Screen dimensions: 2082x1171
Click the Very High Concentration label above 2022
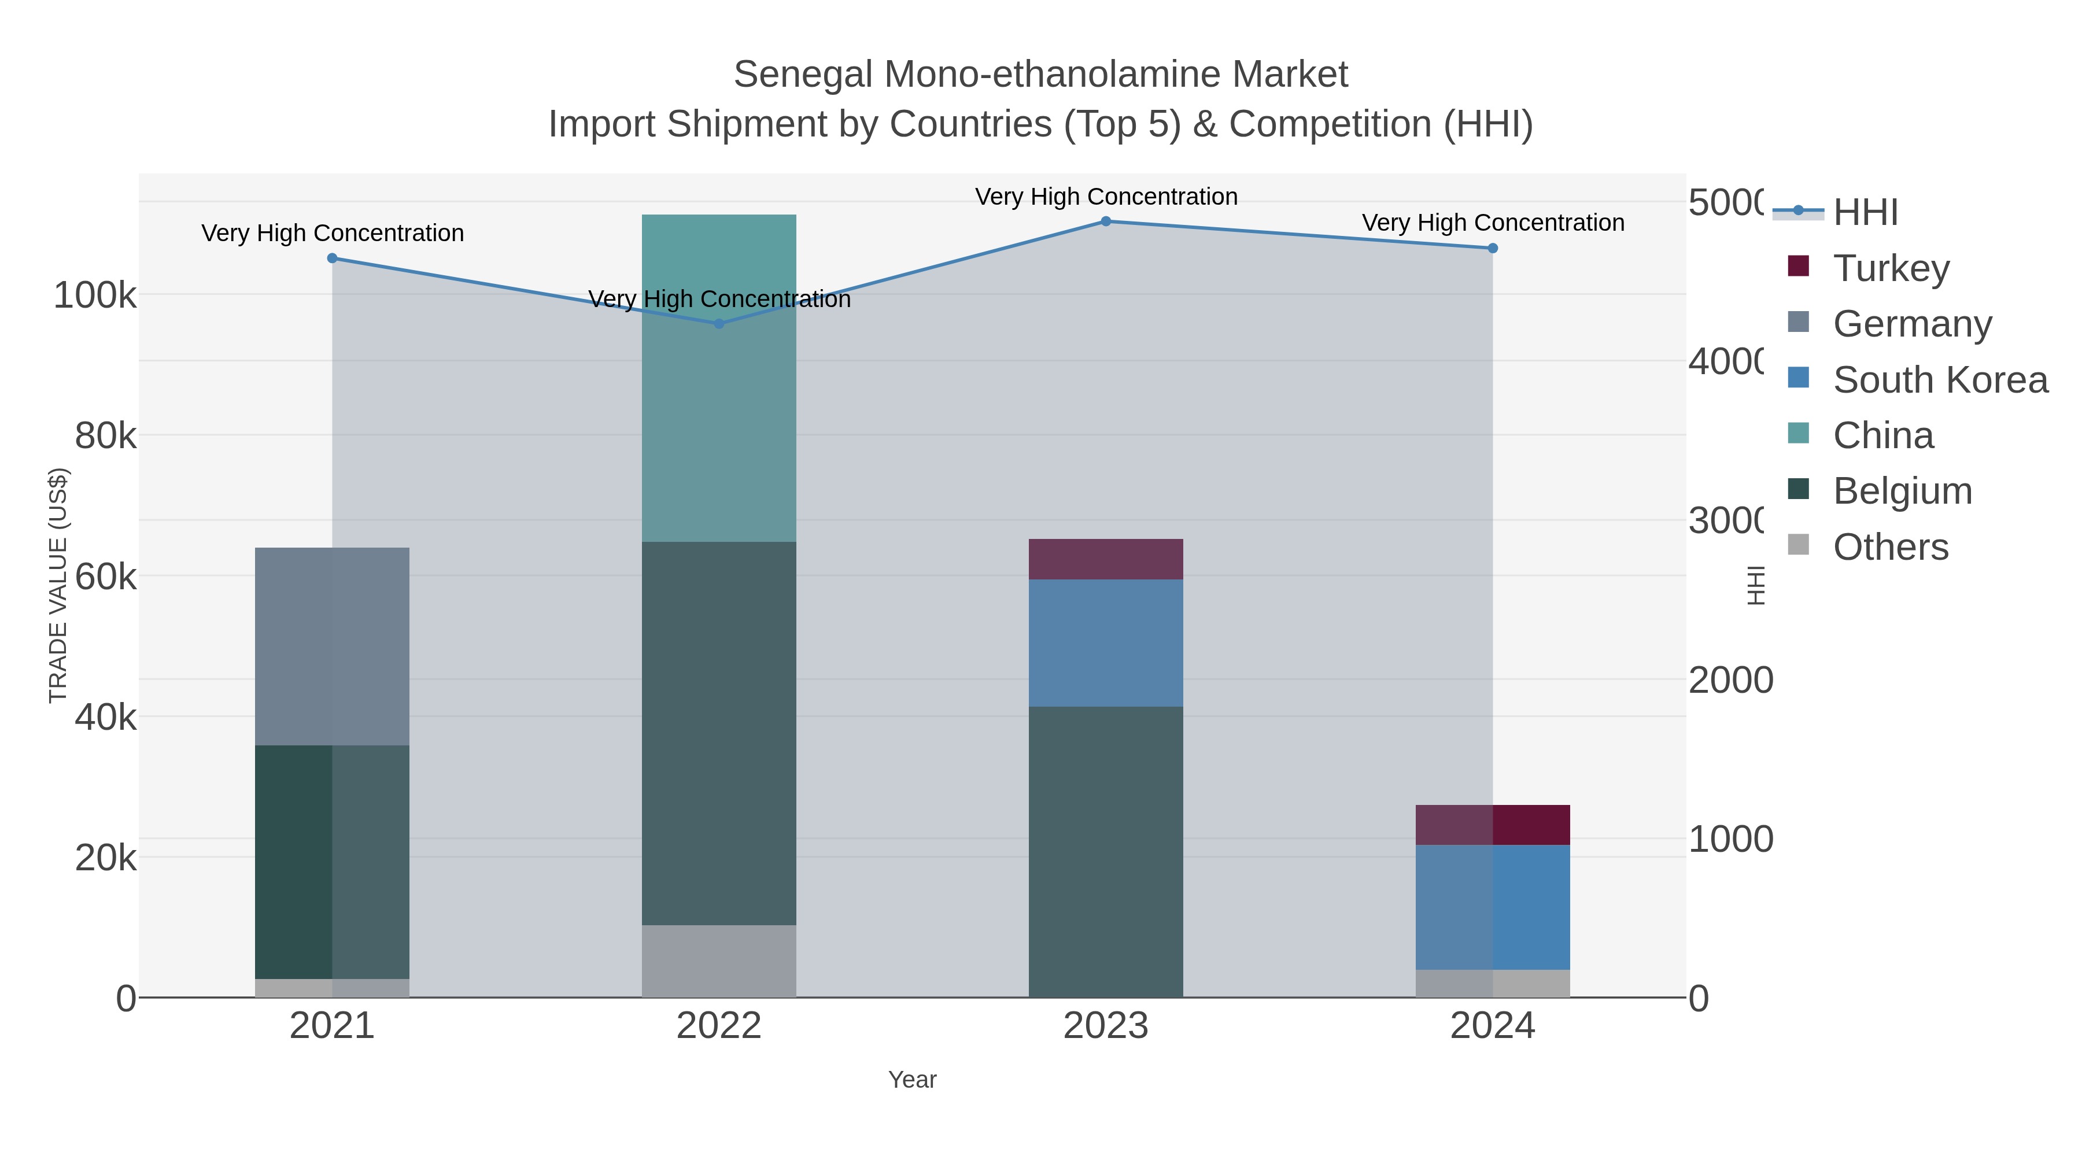point(719,299)
